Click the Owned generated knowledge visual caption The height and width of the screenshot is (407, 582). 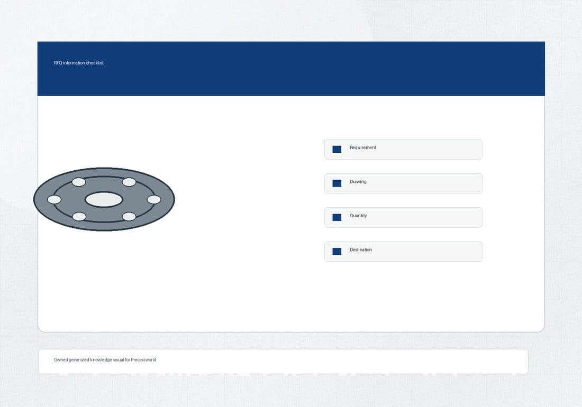point(105,360)
